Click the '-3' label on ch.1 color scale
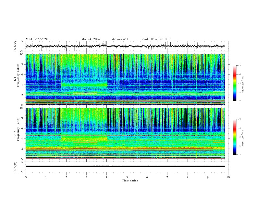257x199 pixels. coord(239,65)
